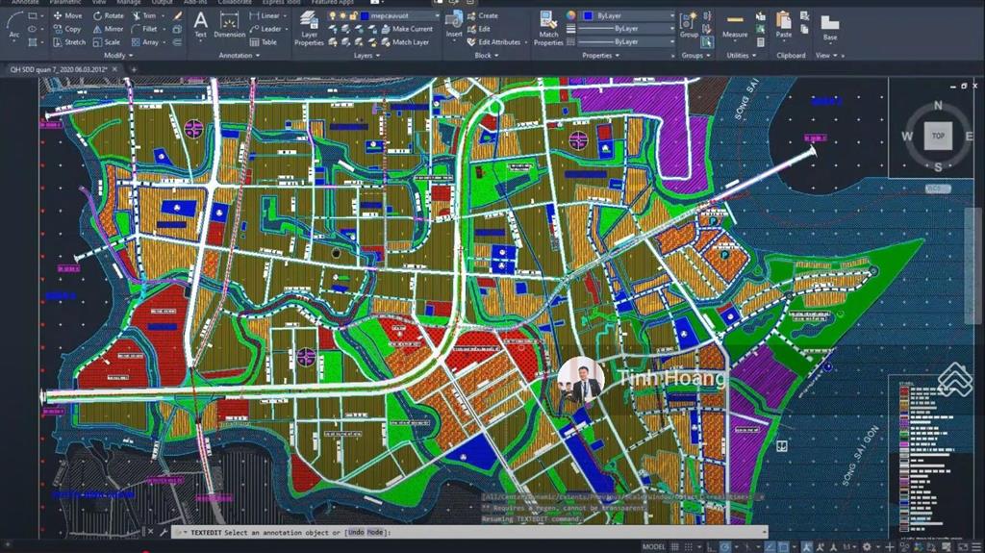Click the Move tool in Modify panel
This screenshot has width=985, height=553.
click(68, 15)
